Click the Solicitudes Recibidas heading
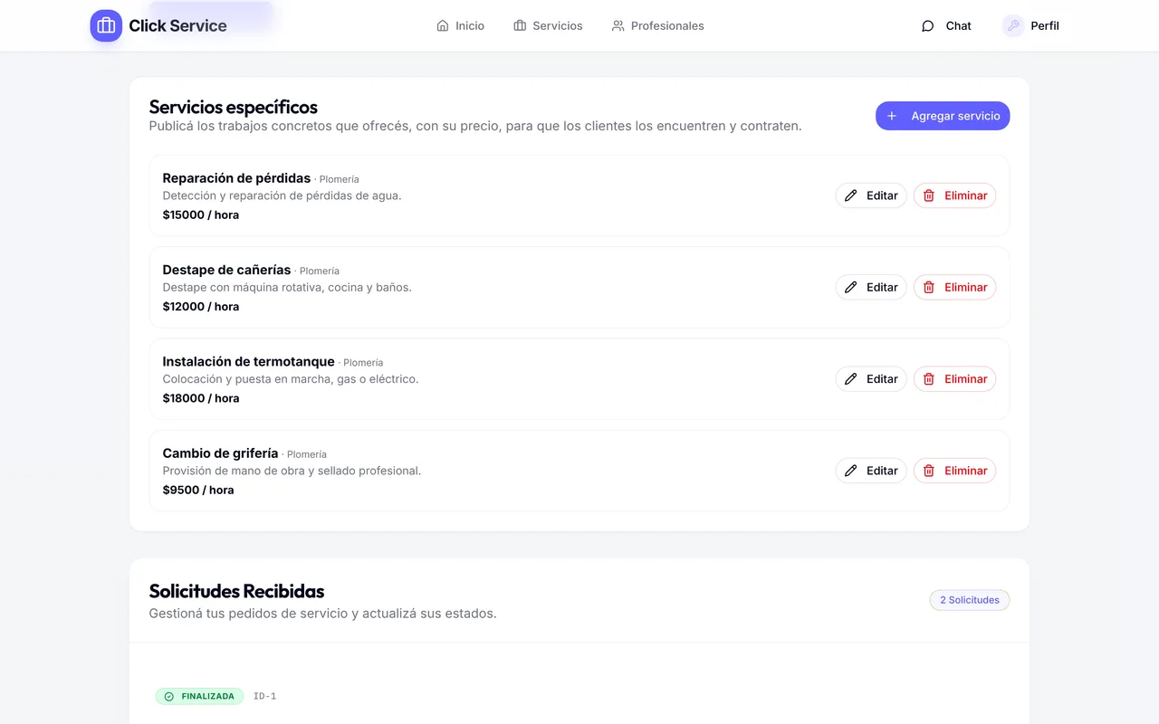 click(236, 591)
